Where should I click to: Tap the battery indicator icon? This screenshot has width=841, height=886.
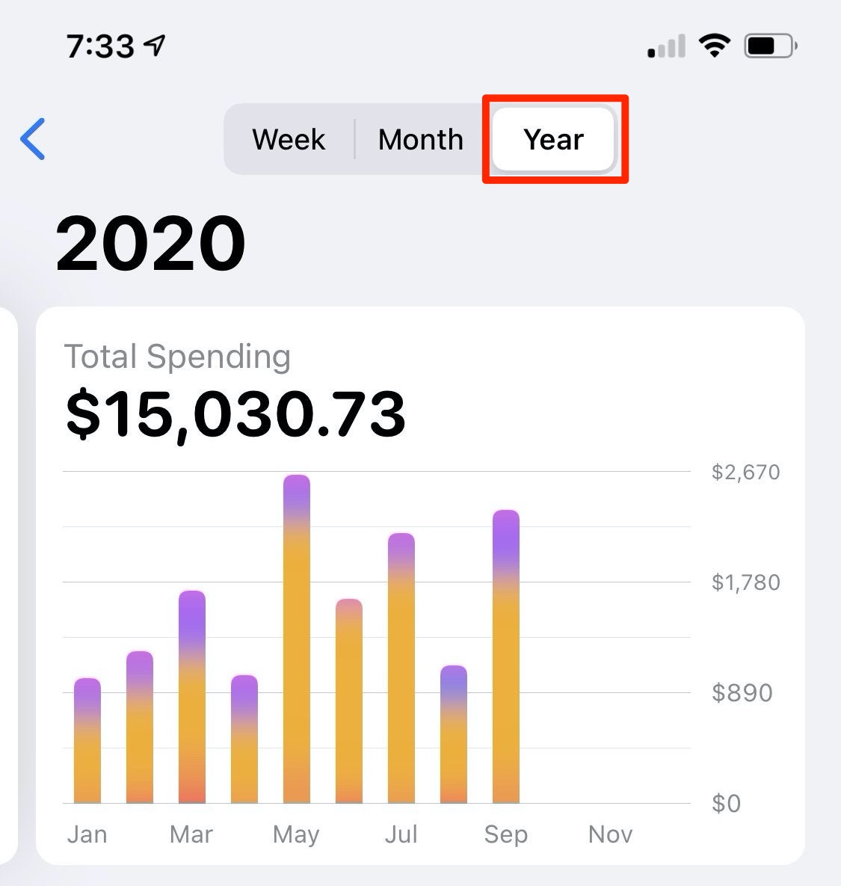pyautogui.click(x=771, y=46)
